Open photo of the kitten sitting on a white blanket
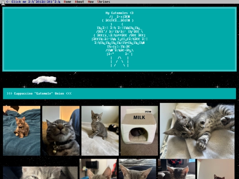 [100, 131]
